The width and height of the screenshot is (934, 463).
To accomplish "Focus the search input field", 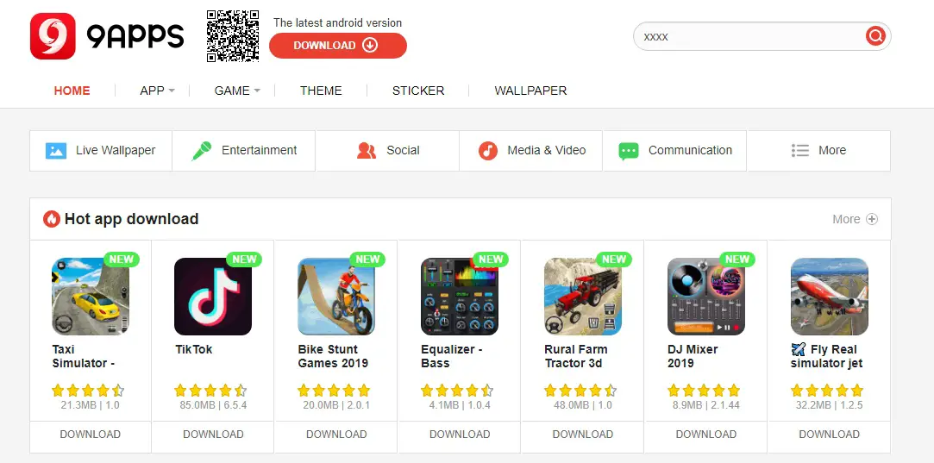I will [x=750, y=36].
